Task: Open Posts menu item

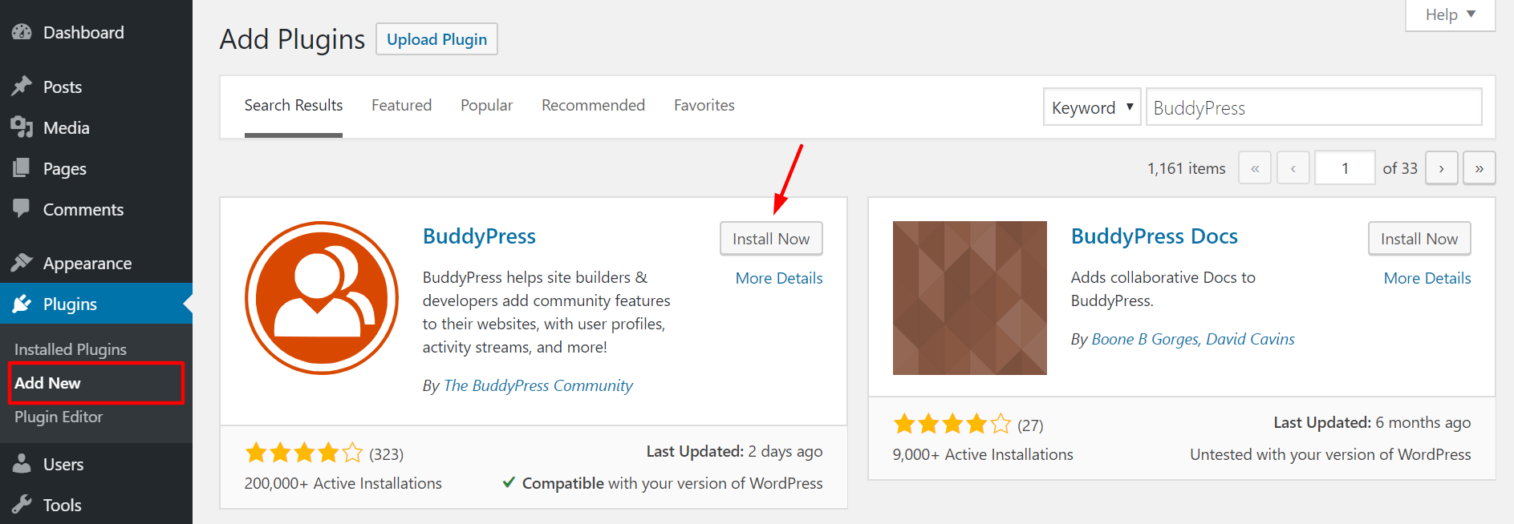Action: (x=96, y=87)
